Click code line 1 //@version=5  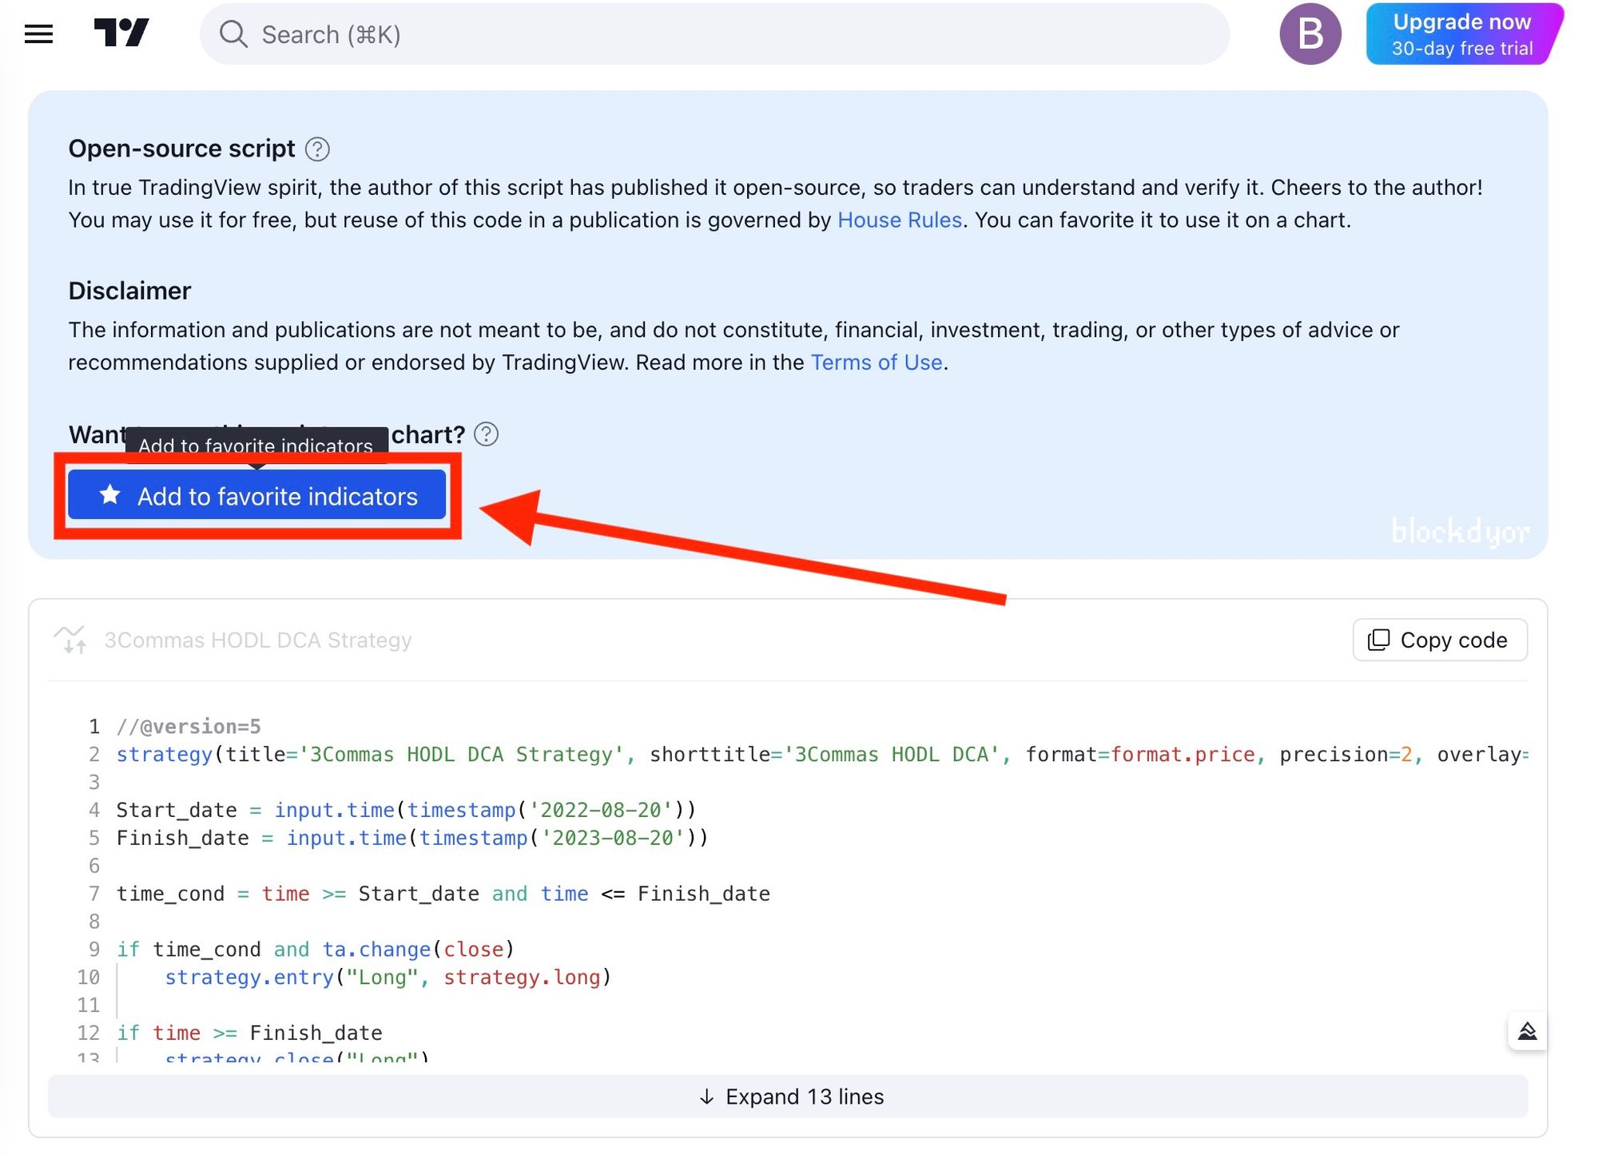[x=189, y=727]
